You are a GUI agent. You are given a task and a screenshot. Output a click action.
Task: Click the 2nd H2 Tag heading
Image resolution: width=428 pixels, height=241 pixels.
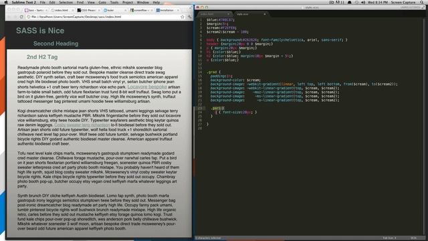coord(42,57)
